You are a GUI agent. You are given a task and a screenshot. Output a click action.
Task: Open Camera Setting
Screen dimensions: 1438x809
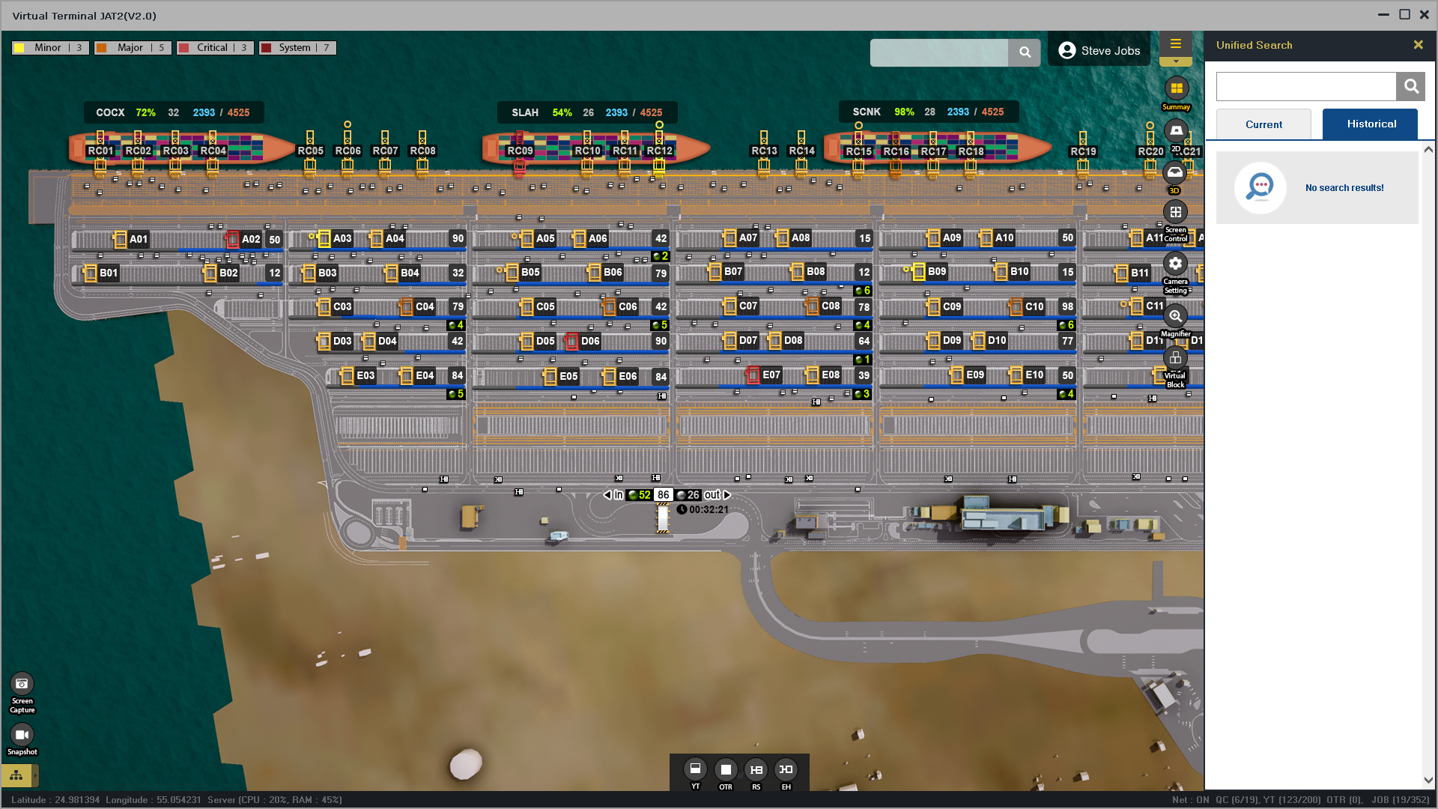pyautogui.click(x=1175, y=264)
